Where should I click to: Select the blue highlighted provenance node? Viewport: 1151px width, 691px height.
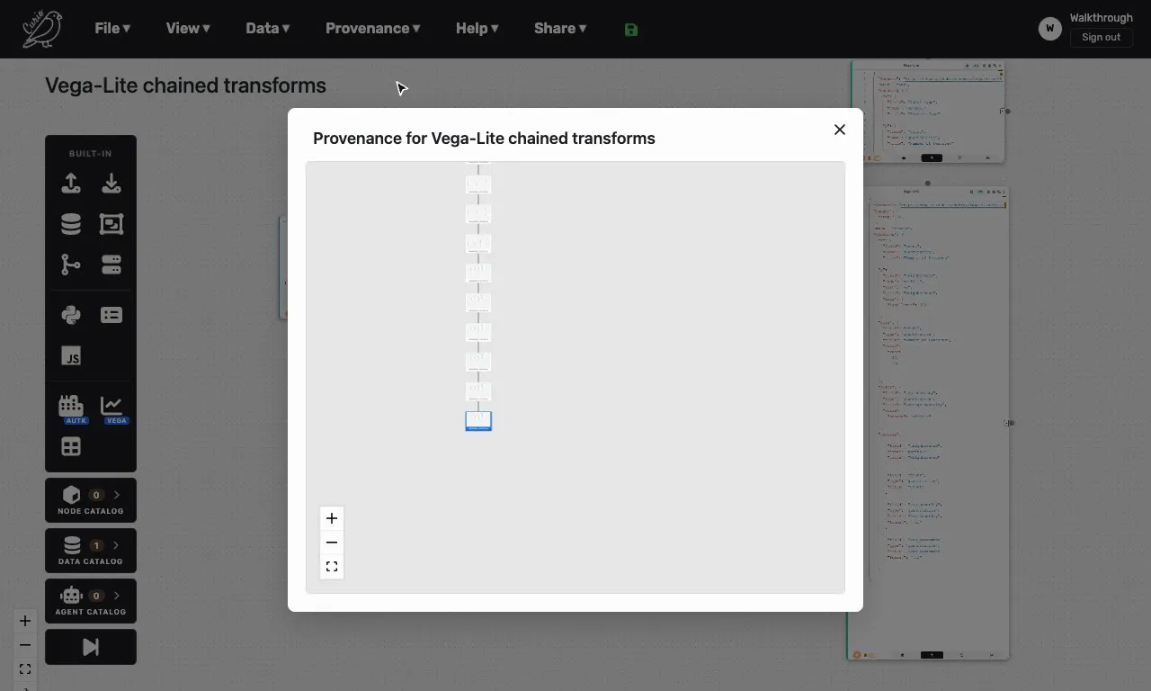[x=478, y=421]
